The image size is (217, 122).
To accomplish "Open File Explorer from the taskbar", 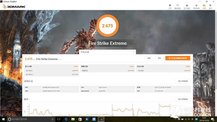I will 73,119.
